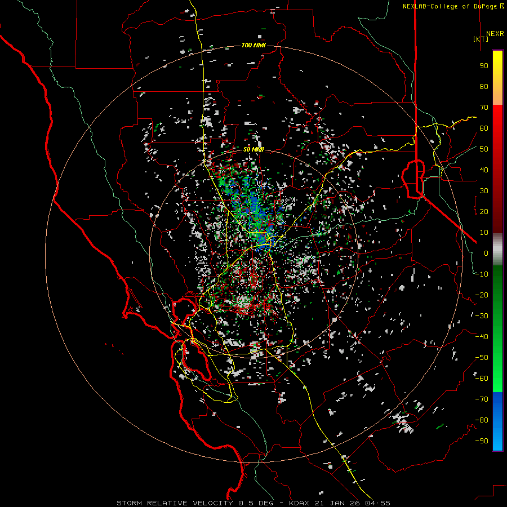Click the -80 value on velocity scale
This screenshot has width=507, height=507.
click(x=482, y=420)
